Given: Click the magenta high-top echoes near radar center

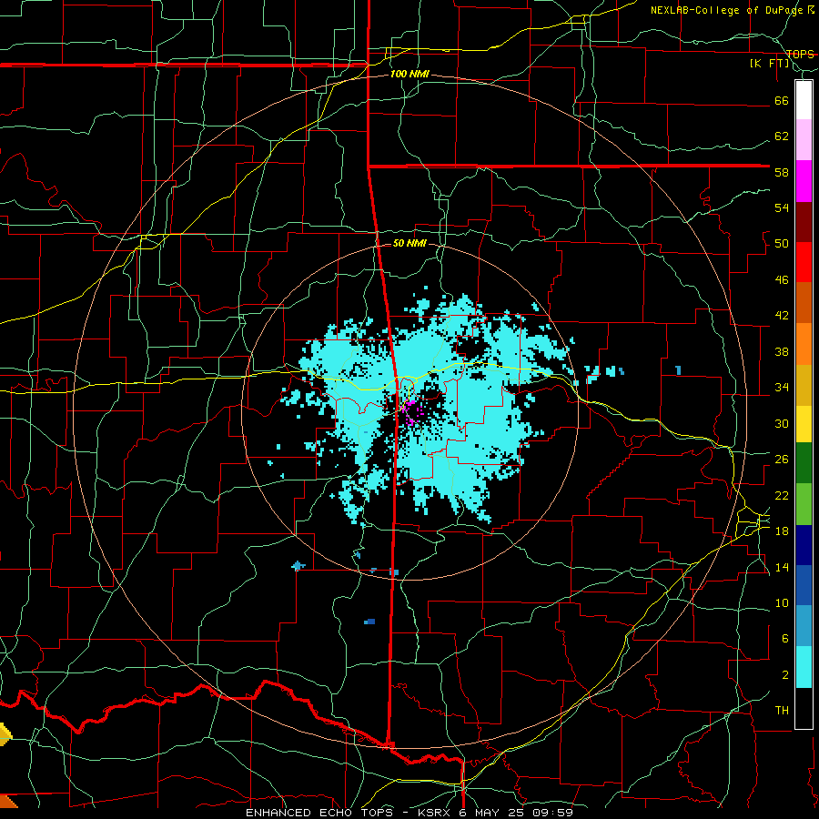Looking at the screenshot, I should 410,411.
